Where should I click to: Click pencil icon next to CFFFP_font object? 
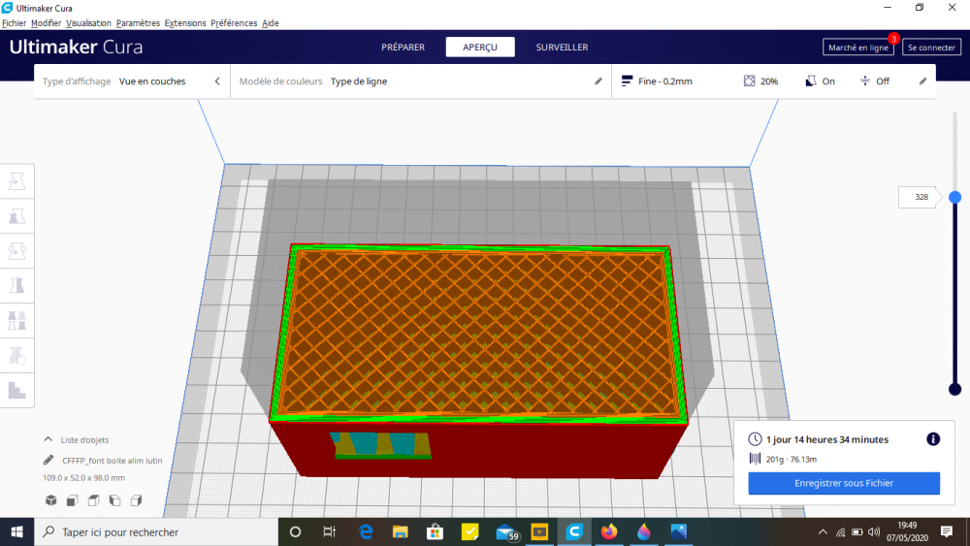[x=48, y=460]
